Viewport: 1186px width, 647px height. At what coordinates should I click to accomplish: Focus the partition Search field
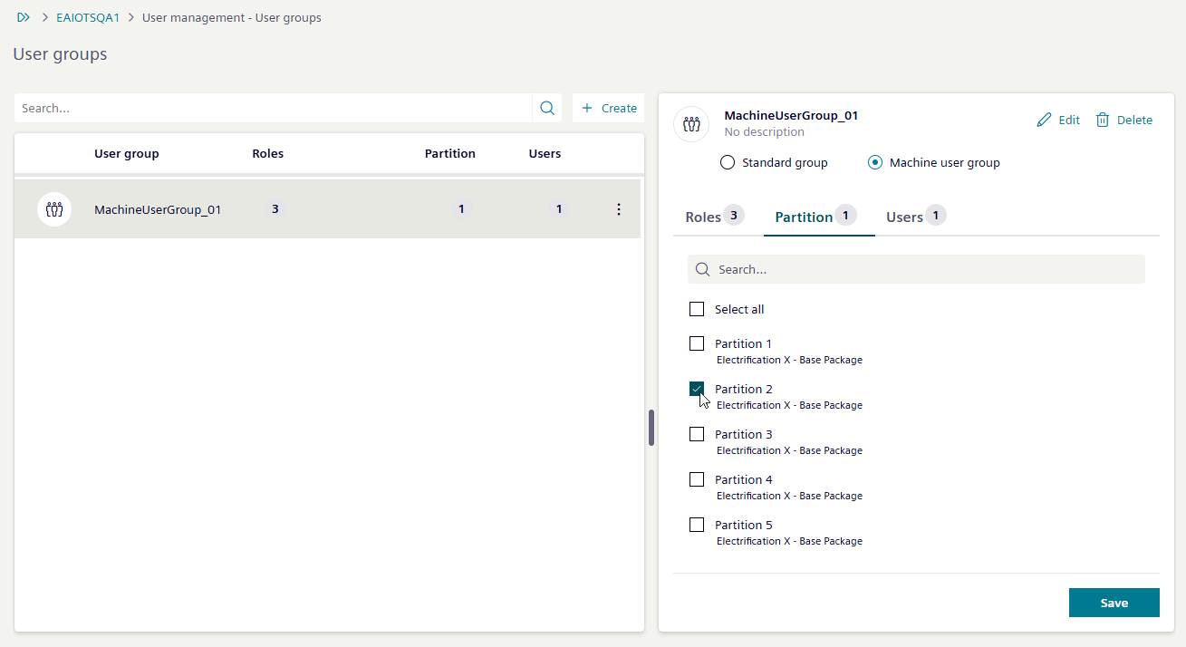click(x=924, y=269)
